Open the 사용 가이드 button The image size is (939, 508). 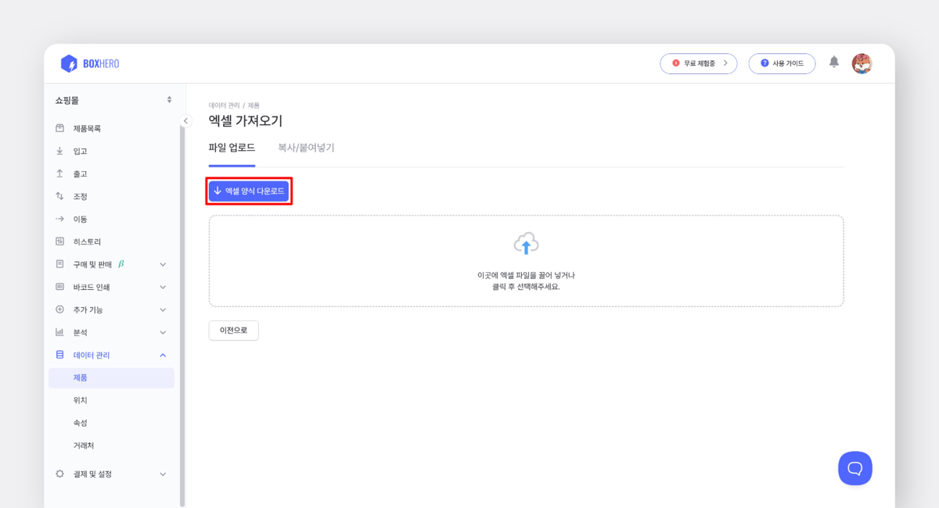point(782,63)
